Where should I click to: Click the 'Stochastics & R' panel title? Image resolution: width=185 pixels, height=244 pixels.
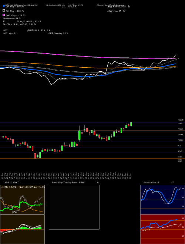click(151, 183)
